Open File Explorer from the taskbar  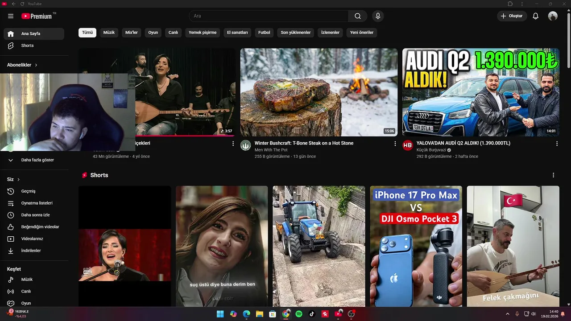(x=259, y=314)
